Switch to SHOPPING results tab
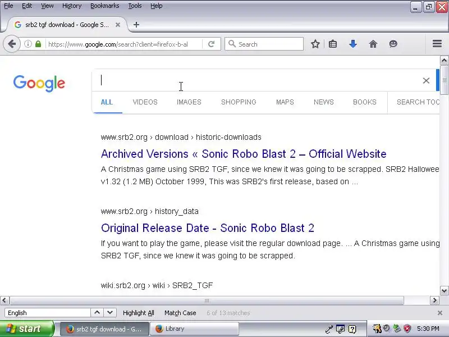The width and height of the screenshot is (449, 337). tap(239, 102)
